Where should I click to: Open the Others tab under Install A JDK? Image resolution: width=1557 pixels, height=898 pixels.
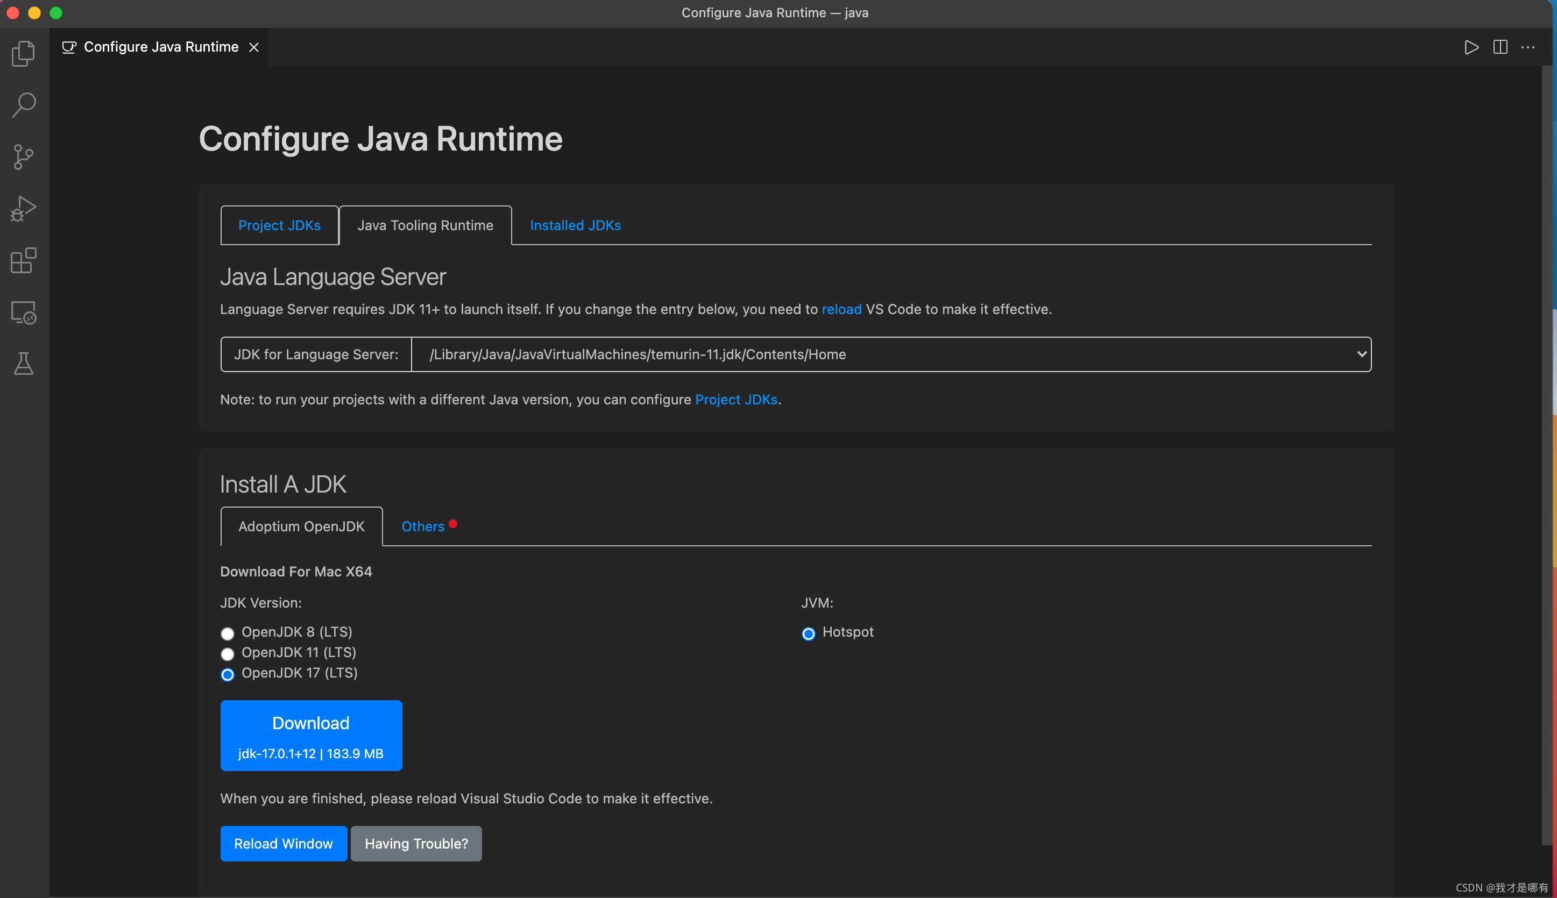pos(423,527)
